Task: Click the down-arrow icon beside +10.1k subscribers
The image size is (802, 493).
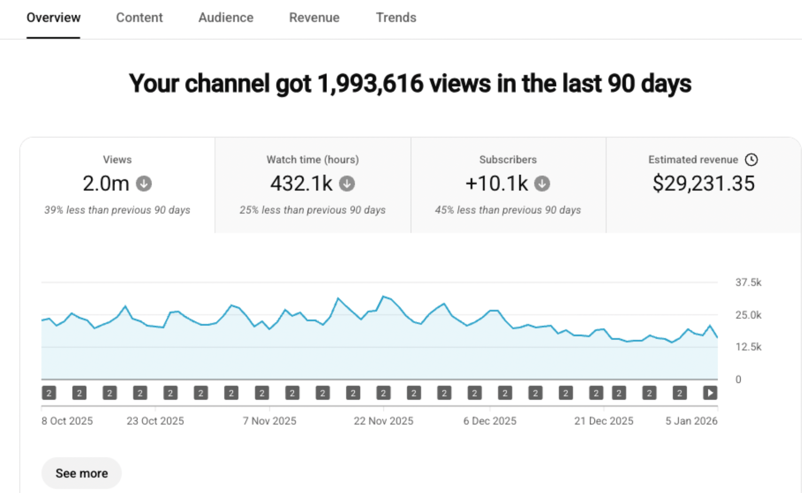Action: click(542, 184)
